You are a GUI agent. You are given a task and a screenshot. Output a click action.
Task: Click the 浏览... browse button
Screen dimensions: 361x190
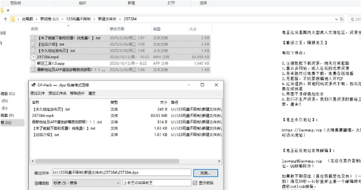point(206,173)
